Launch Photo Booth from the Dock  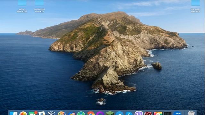pyautogui.click(x=148, y=114)
